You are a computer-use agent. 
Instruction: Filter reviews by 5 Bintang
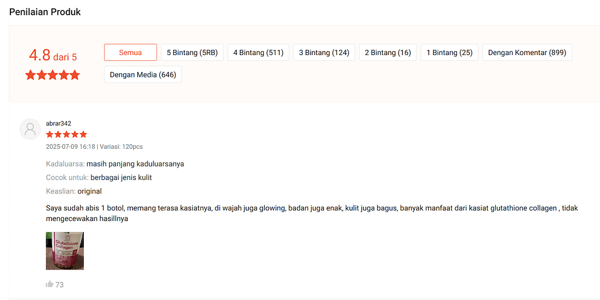click(x=192, y=53)
